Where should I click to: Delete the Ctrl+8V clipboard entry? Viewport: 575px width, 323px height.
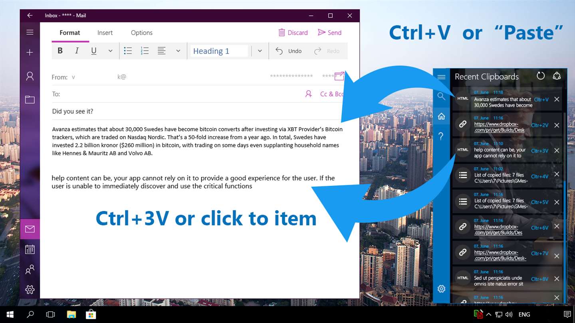tap(557, 279)
